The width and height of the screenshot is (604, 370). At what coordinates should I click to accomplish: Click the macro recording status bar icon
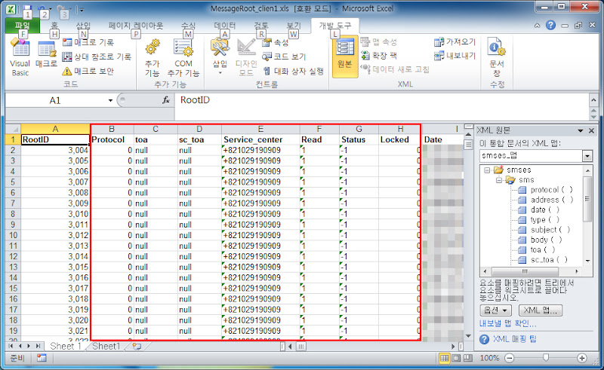click(x=42, y=358)
